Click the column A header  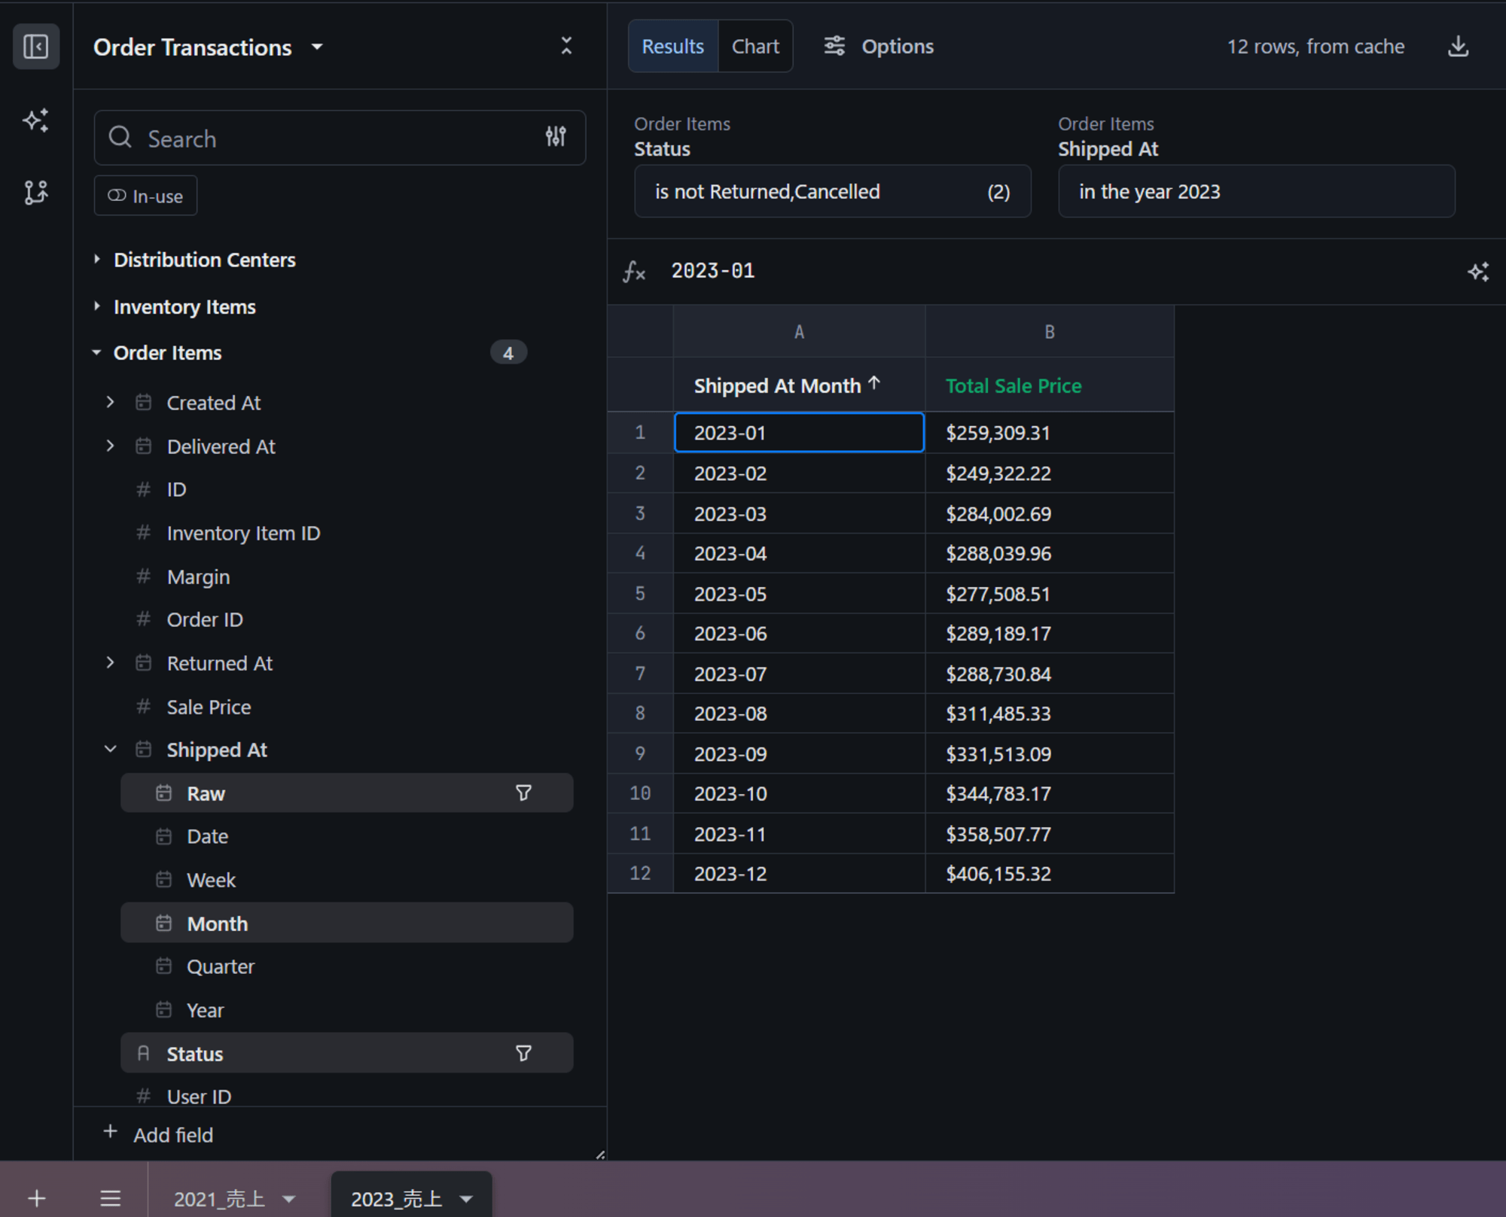(x=799, y=331)
